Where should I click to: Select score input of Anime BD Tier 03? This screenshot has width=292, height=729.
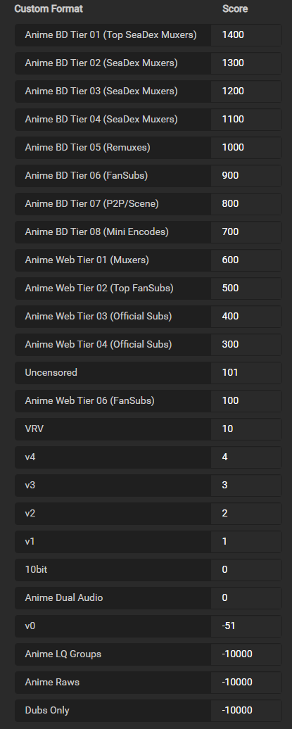point(246,91)
